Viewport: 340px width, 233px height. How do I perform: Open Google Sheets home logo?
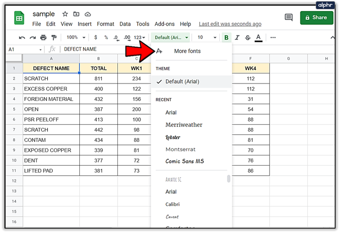coord(19,19)
